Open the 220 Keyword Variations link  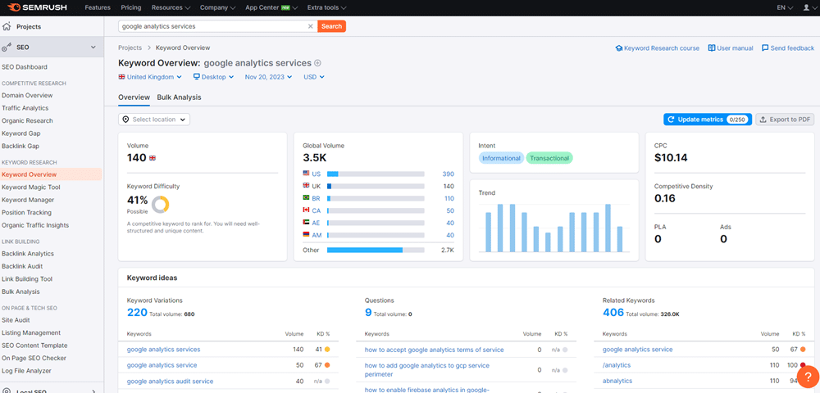pos(137,313)
